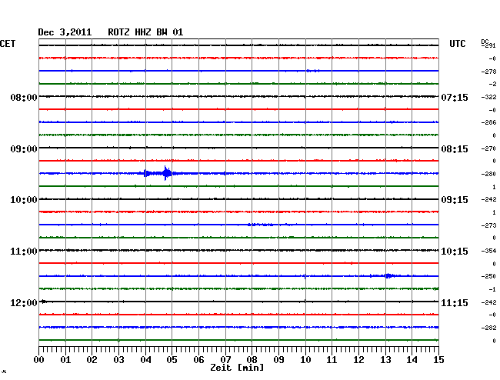Viewport: 500px width, 380px height.
Task: Select the CET time label "11:00"
Action: (24, 252)
